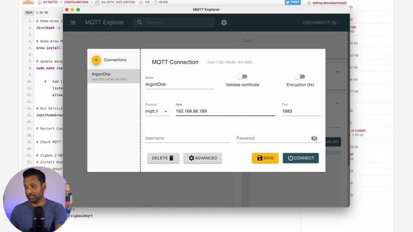Enable the Encryption (tls) switch
This screenshot has height=232, width=413.
click(300, 77)
